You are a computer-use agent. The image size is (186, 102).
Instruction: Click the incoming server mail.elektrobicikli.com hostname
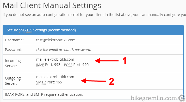(x=55, y=59)
